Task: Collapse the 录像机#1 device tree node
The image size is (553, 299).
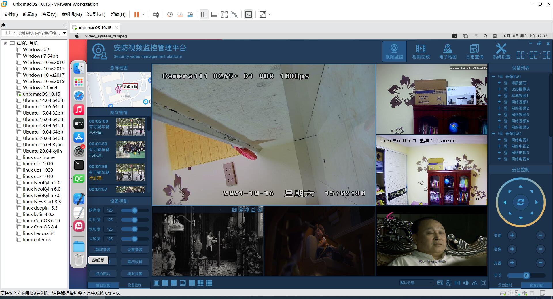Action: [493, 77]
